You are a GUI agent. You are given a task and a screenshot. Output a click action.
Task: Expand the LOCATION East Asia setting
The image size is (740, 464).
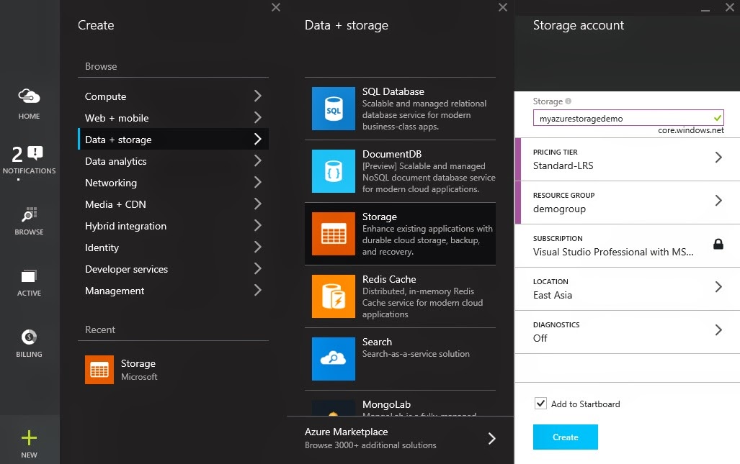(x=627, y=288)
